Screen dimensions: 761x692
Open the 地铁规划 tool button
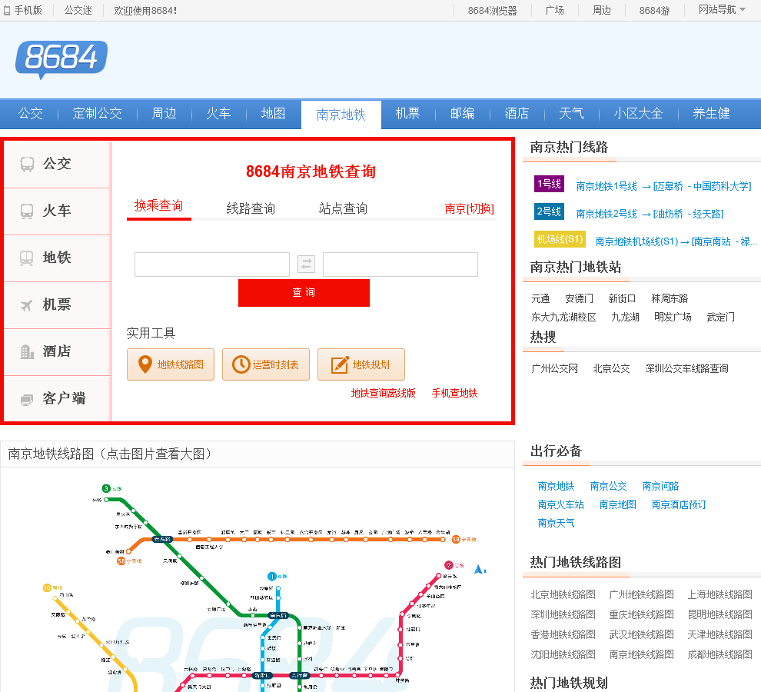click(x=361, y=364)
